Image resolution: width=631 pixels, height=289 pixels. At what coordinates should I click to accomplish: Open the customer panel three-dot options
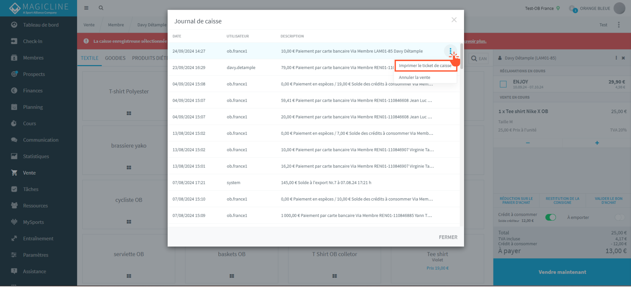pyautogui.click(x=616, y=58)
